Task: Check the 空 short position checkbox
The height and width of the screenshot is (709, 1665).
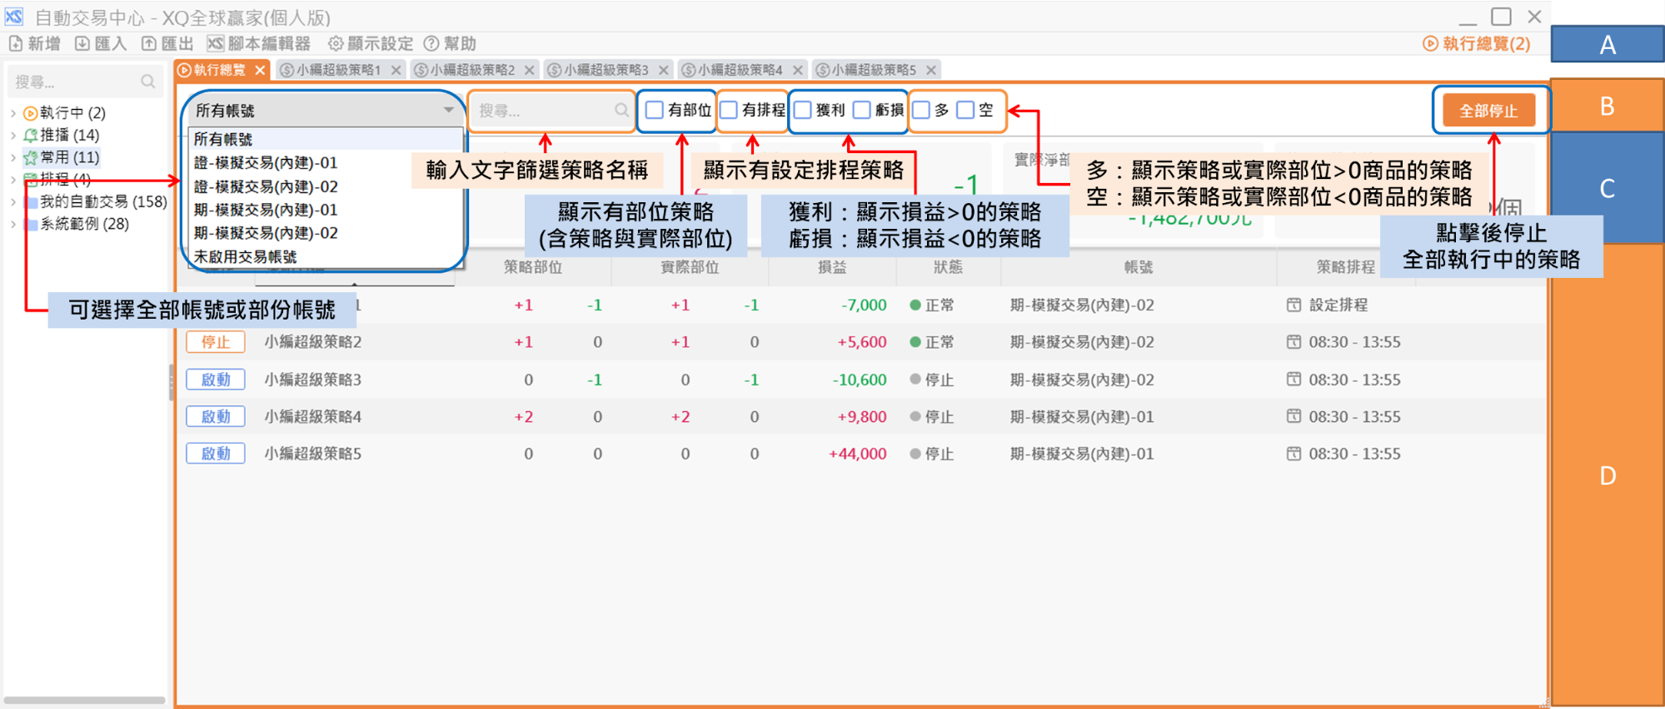Action: [965, 110]
